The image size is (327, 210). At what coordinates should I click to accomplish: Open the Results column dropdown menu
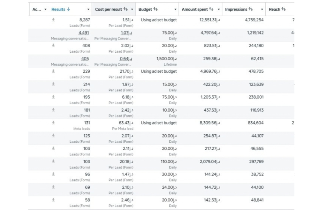[88, 9]
